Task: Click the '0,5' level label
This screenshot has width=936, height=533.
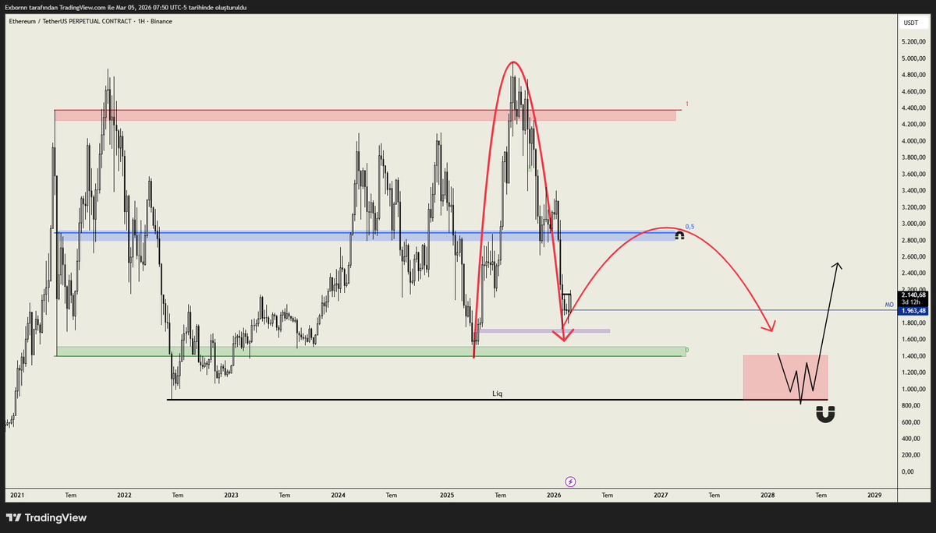Action: click(690, 227)
